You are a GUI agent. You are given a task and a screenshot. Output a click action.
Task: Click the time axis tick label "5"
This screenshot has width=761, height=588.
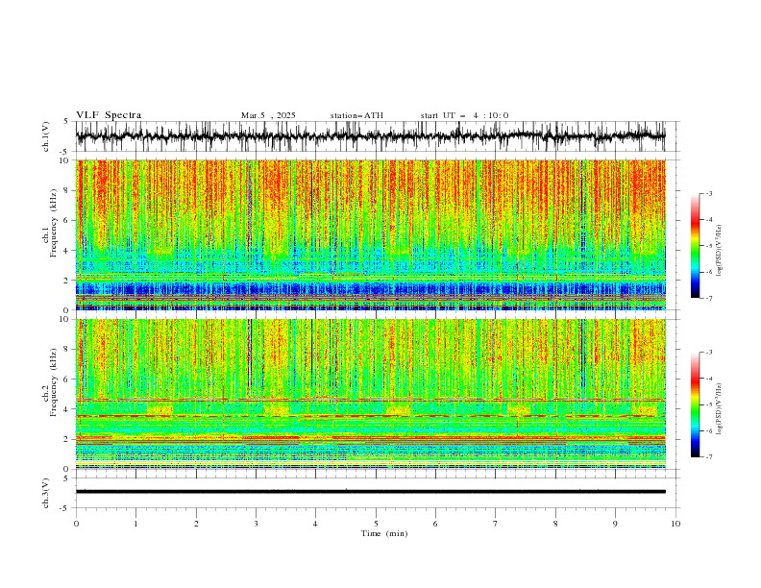tap(376, 524)
